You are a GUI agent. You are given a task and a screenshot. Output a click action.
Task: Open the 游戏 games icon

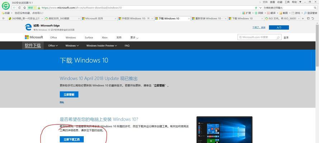293,13
